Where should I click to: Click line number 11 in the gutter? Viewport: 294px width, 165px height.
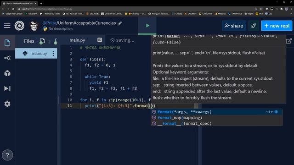pos(69,106)
